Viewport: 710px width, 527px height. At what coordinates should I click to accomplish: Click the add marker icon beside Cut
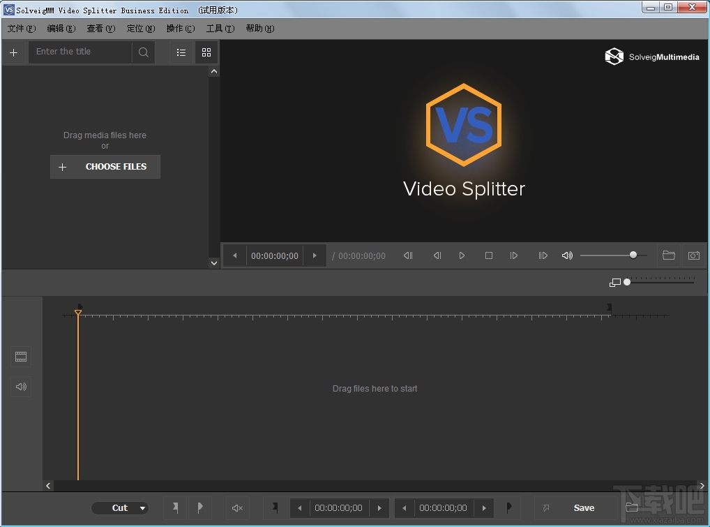tap(175, 507)
